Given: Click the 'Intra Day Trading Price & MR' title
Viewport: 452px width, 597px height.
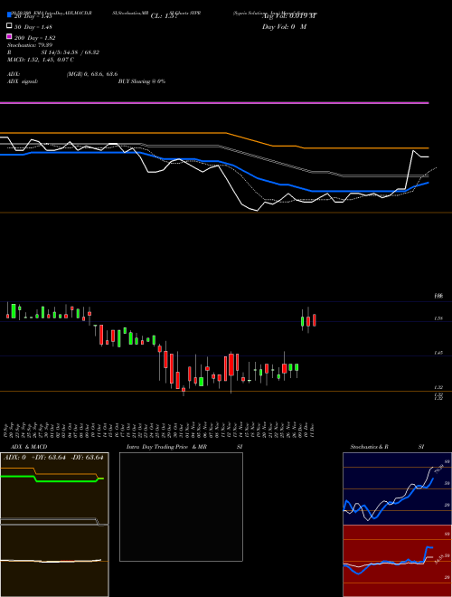Looking at the screenshot, I should pos(166,447).
